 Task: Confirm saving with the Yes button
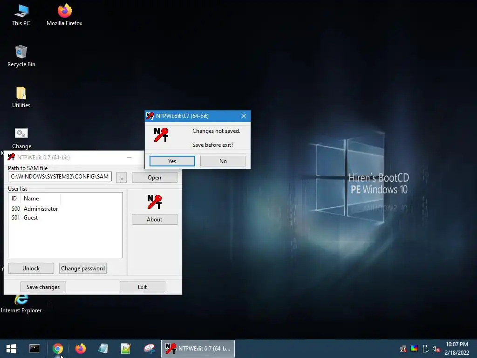pyautogui.click(x=172, y=161)
